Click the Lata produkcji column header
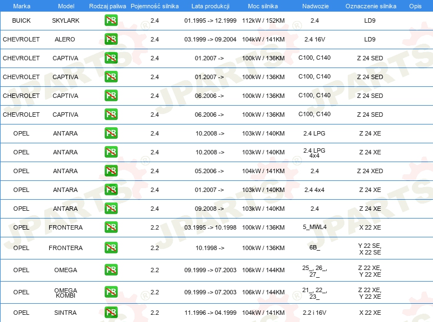Image resolution: width=433 pixels, height=322 pixels. tap(209, 6)
